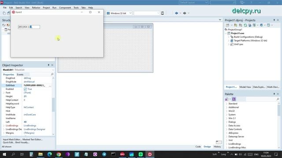Click the Quick Edit link
This screenshot has height=158, width=282.
(8, 142)
